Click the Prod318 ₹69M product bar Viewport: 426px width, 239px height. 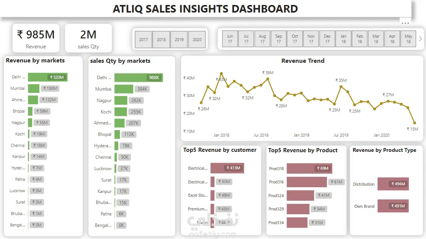310,168
